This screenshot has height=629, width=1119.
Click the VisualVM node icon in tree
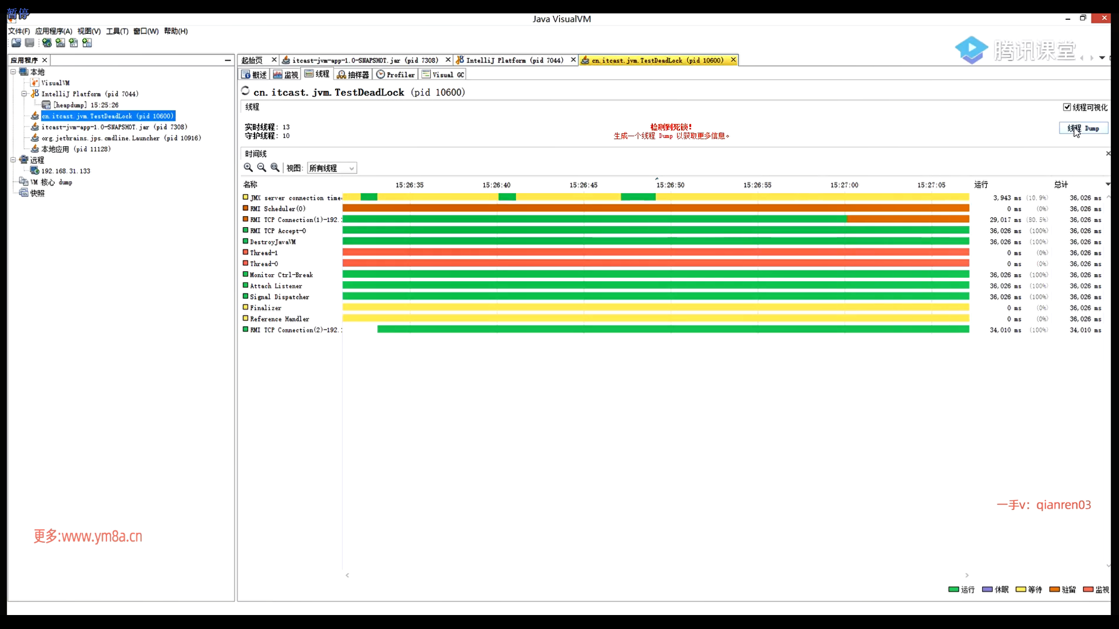[x=35, y=83]
